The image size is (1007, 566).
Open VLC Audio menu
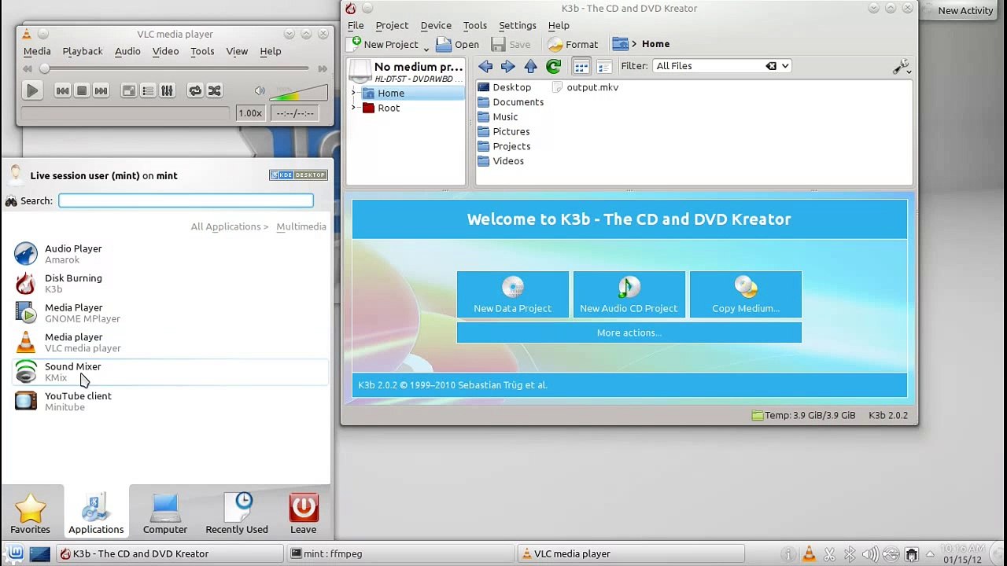[x=127, y=51]
